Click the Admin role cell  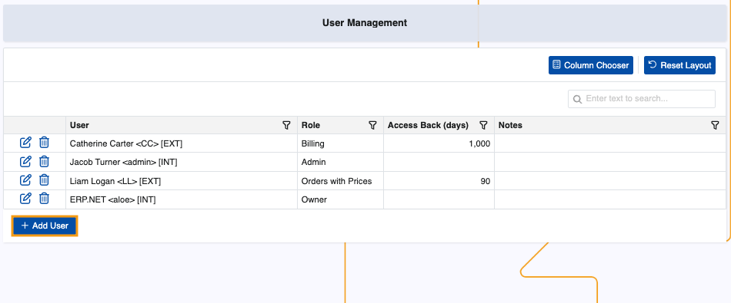click(340, 162)
